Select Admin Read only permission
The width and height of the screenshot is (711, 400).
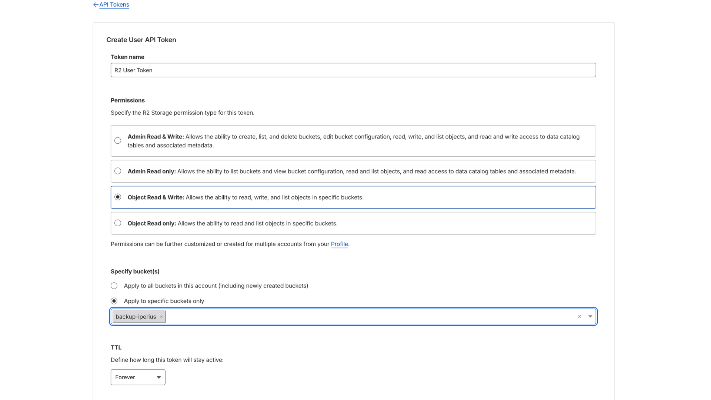click(x=118, y=171)
